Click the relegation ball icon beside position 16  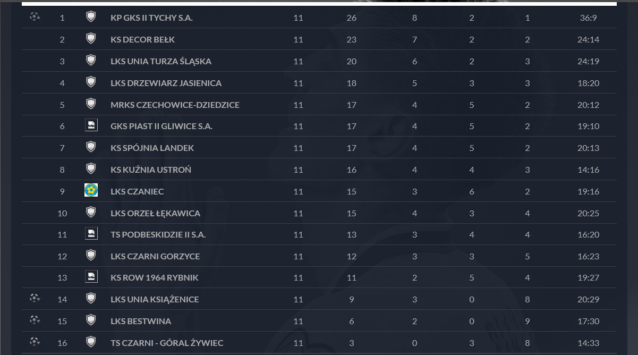pyautogui.click(x=35, y=342)
